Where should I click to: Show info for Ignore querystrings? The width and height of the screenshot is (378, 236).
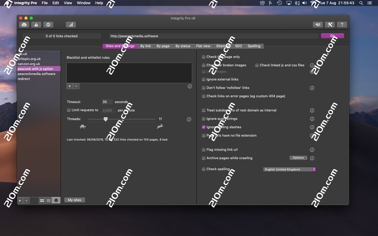tap(312, 119)
